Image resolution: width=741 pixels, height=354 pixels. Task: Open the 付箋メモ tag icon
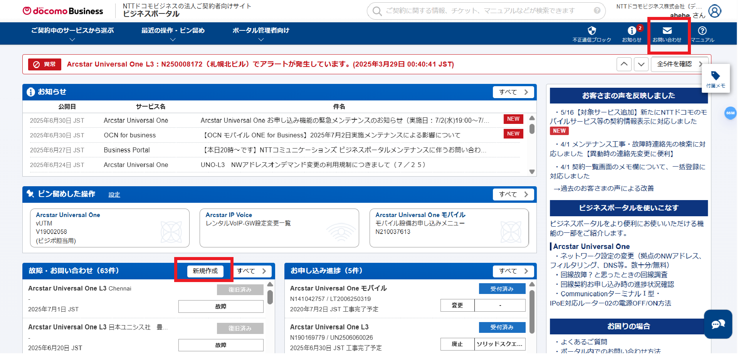click(716, 78)
